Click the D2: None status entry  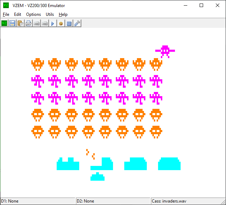click(113, 201)
